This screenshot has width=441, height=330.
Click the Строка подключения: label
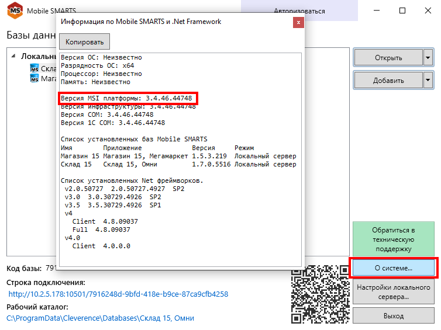click(x=46, y=282)
